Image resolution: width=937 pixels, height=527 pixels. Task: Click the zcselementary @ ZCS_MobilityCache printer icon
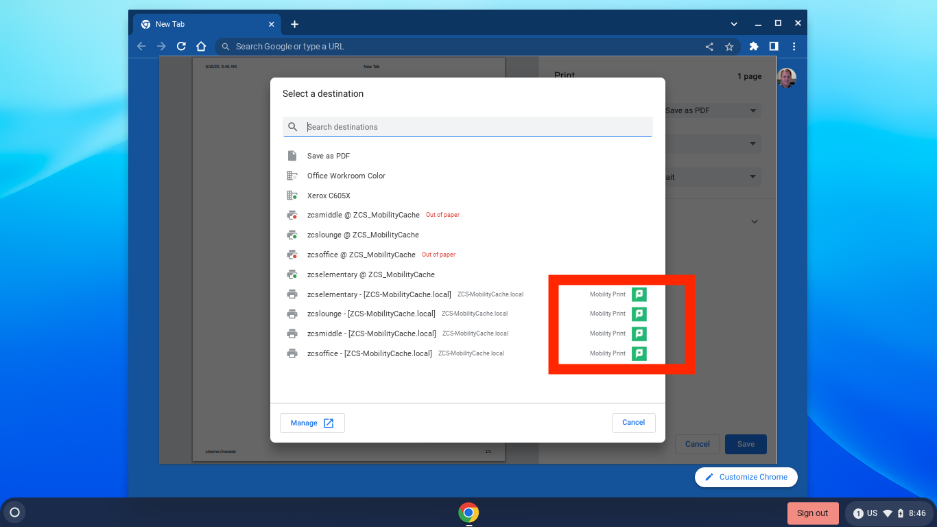[292, 274]
